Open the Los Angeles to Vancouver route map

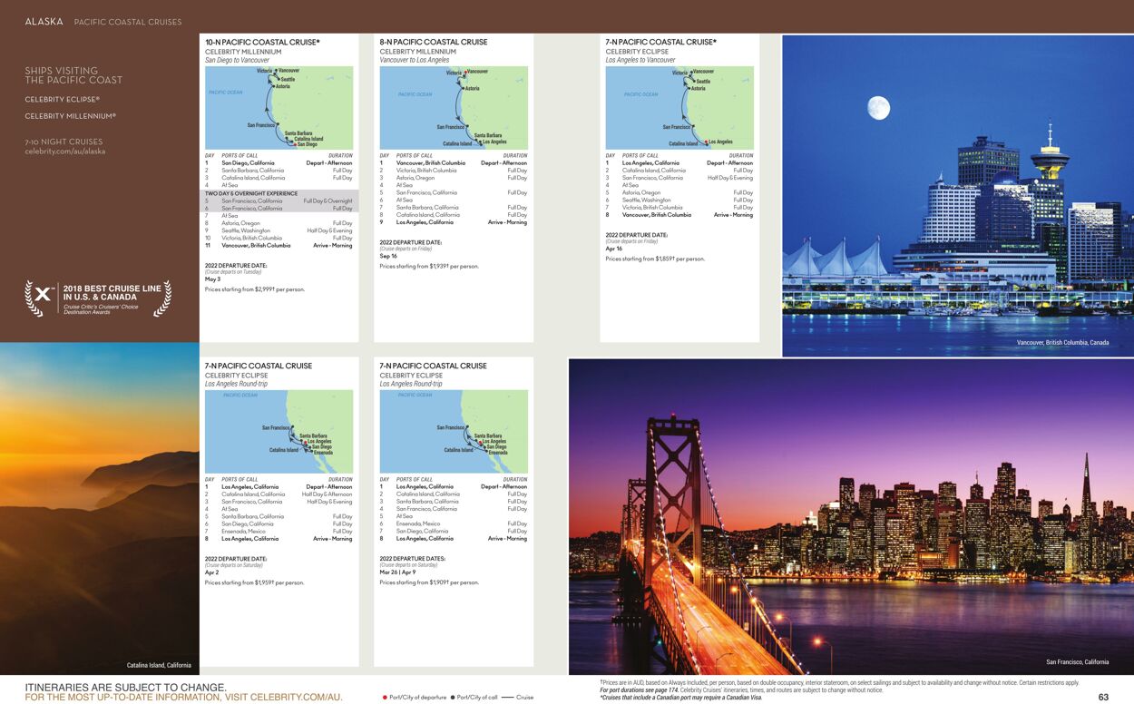pyautogui.click(x=679, y=107)
